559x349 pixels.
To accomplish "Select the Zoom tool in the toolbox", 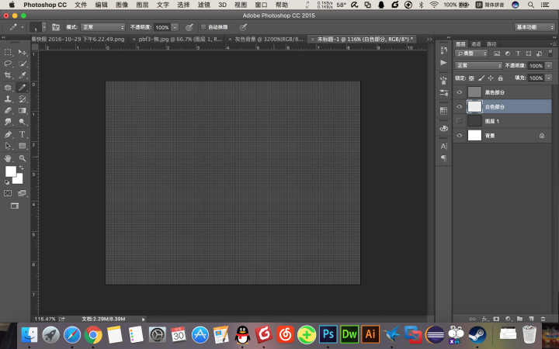I will (22, 158).
